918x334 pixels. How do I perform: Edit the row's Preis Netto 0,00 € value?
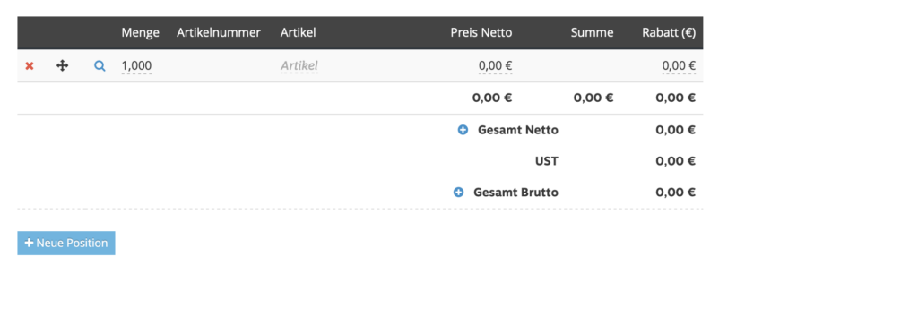pos(495,66)
